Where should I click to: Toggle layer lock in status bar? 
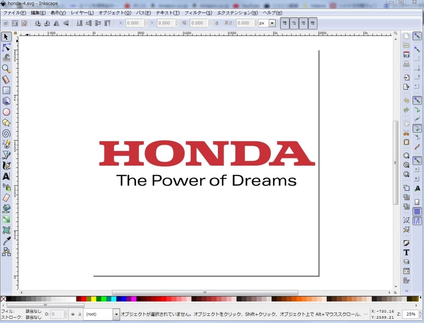(79, 314)
